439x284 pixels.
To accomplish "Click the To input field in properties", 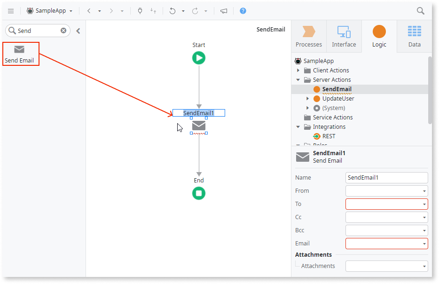I will [385, 204].
